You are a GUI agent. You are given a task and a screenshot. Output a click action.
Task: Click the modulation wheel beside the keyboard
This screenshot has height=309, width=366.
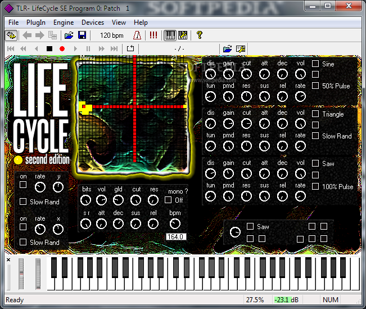[38, 274]
